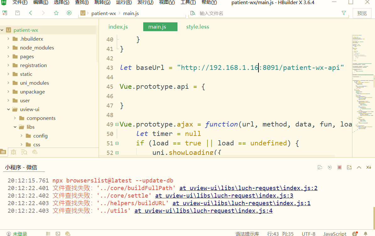The height and width of the screenshot is (236, 375).
Task: Go back with the left arrow icon
Action: [x=30, y=13]
